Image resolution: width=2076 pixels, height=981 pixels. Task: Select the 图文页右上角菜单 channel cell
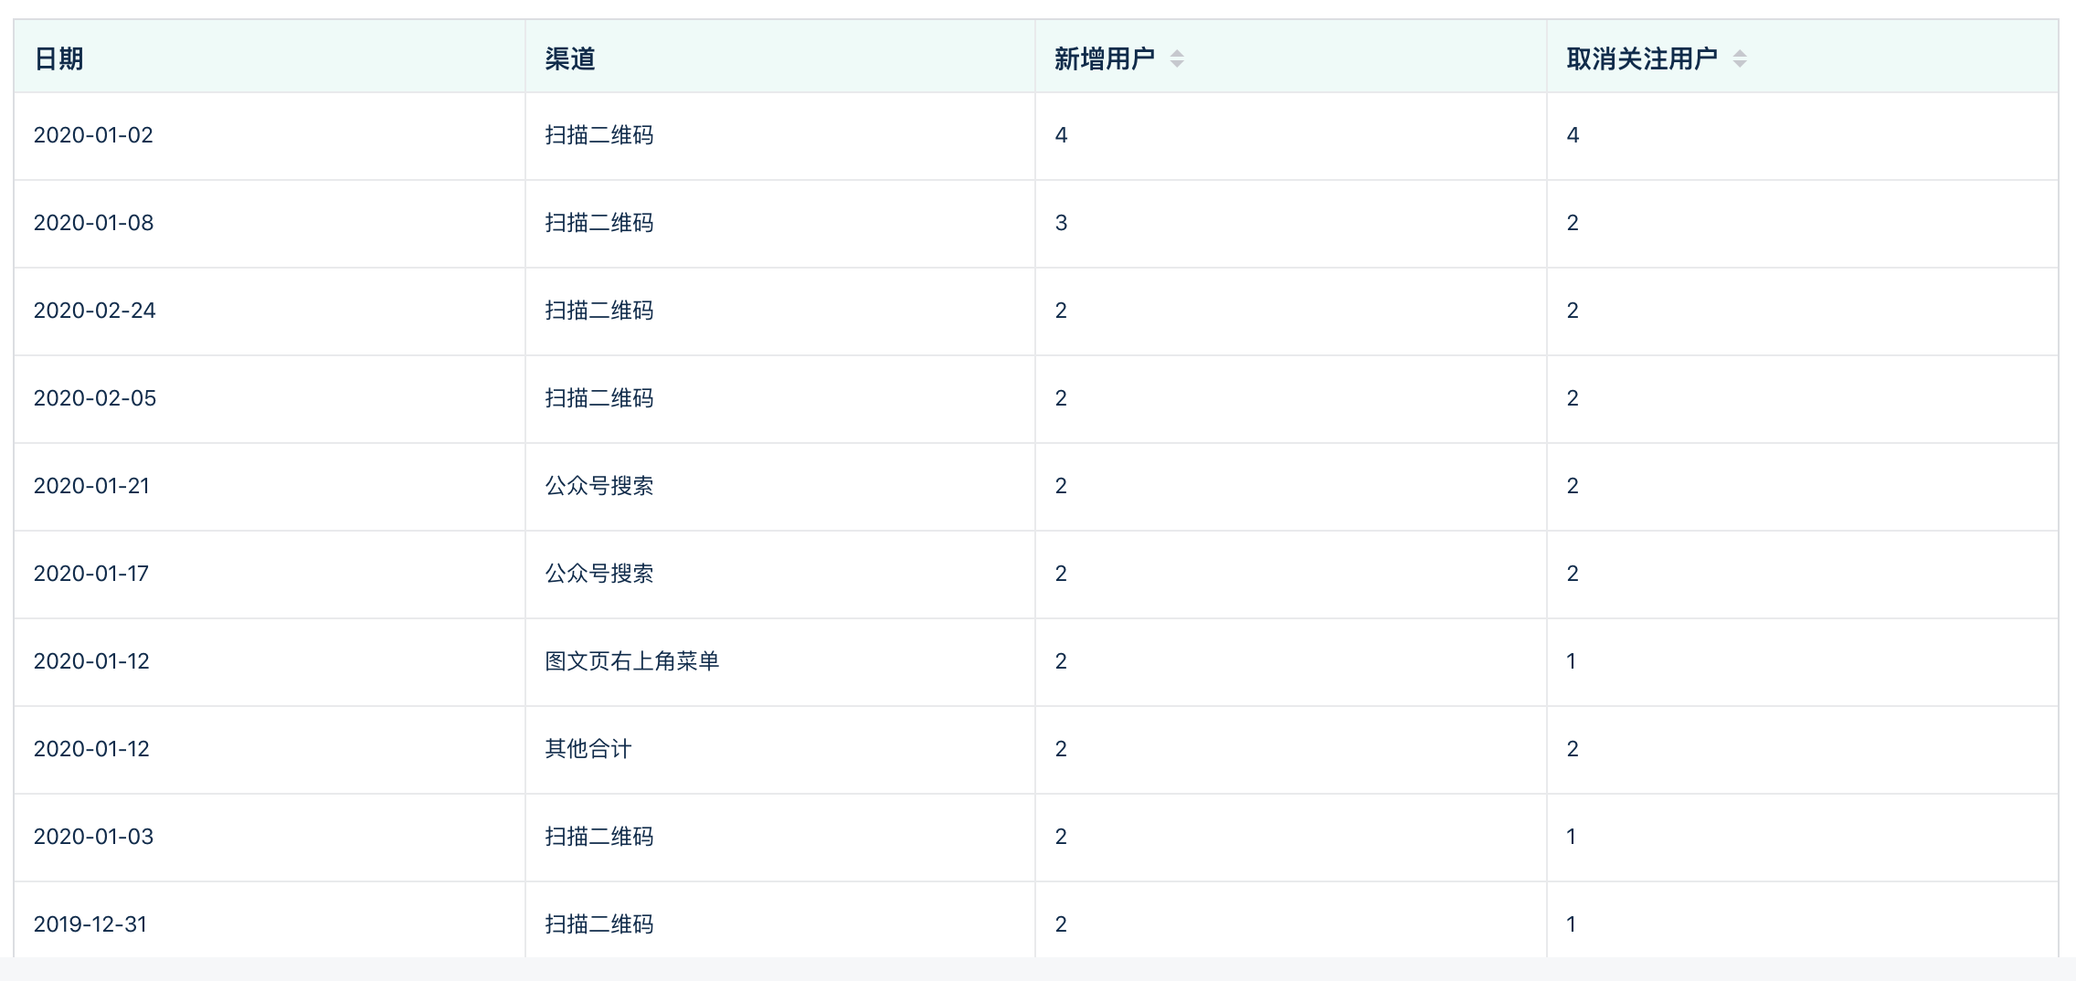pyautogui.click(x=631, y=661)
